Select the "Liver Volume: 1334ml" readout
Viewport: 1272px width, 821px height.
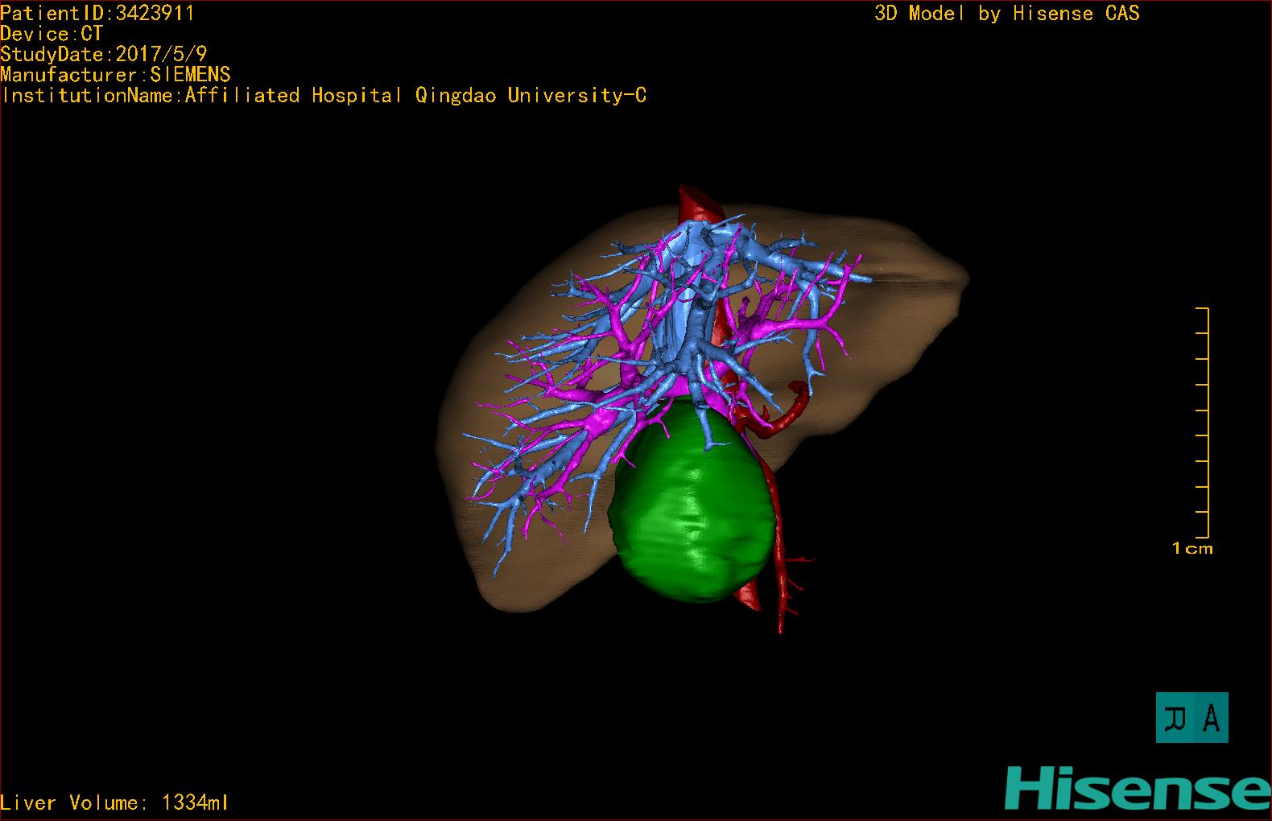(x=114, y=802)
